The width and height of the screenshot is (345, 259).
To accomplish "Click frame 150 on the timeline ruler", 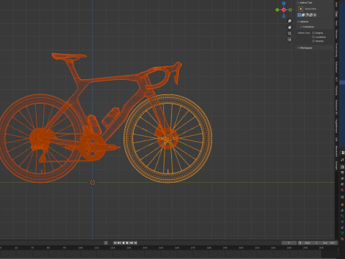I will pyautogui.click(x=161, y=247).
